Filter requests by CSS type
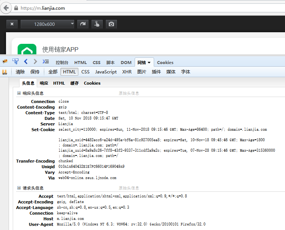 click(85, 72)
